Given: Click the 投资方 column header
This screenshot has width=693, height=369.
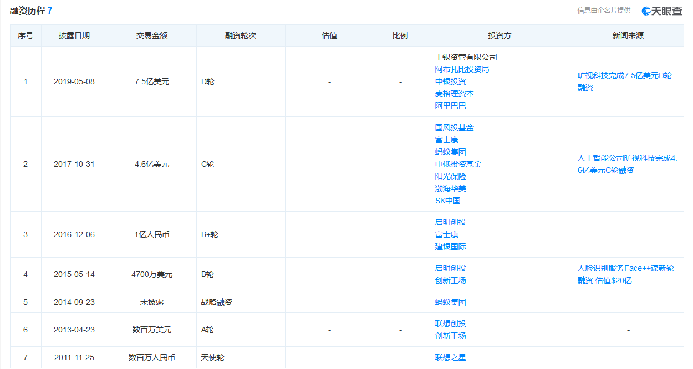Looking at the screenshot, I should point(500,35).
